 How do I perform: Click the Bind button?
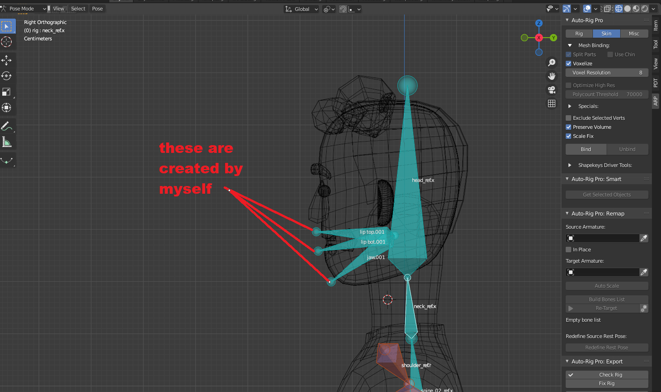pyautogui.click(x=586, y=149)
